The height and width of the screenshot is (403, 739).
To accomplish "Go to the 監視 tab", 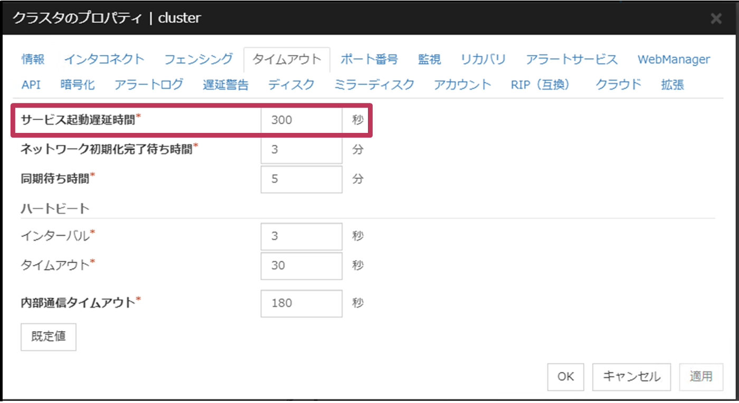I will [429, 59].
